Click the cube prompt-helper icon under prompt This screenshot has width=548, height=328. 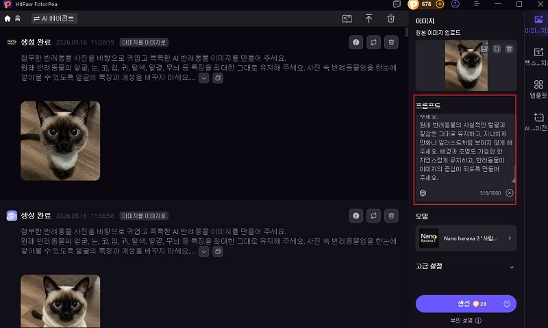423,193
